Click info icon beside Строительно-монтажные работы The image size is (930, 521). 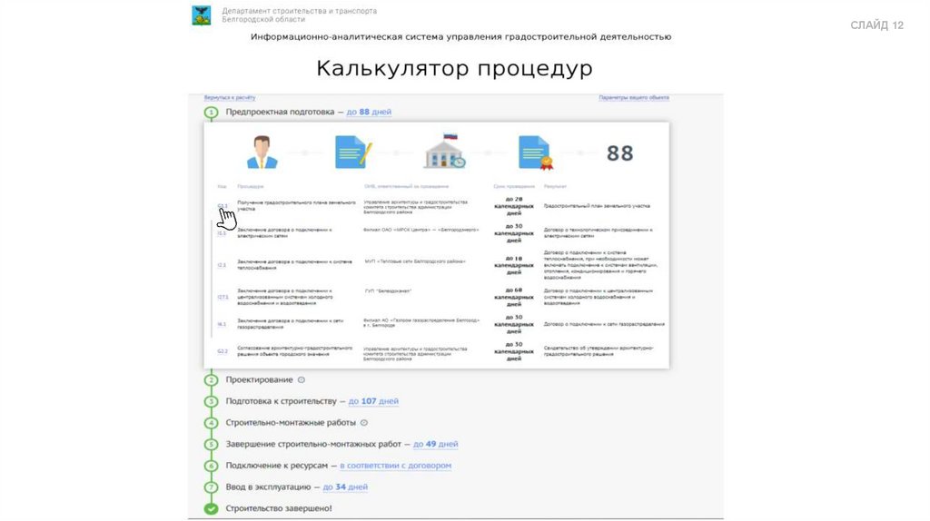point(364,422)
